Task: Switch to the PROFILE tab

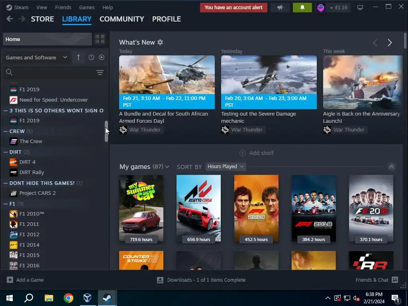Action: (x=167, y=19)
